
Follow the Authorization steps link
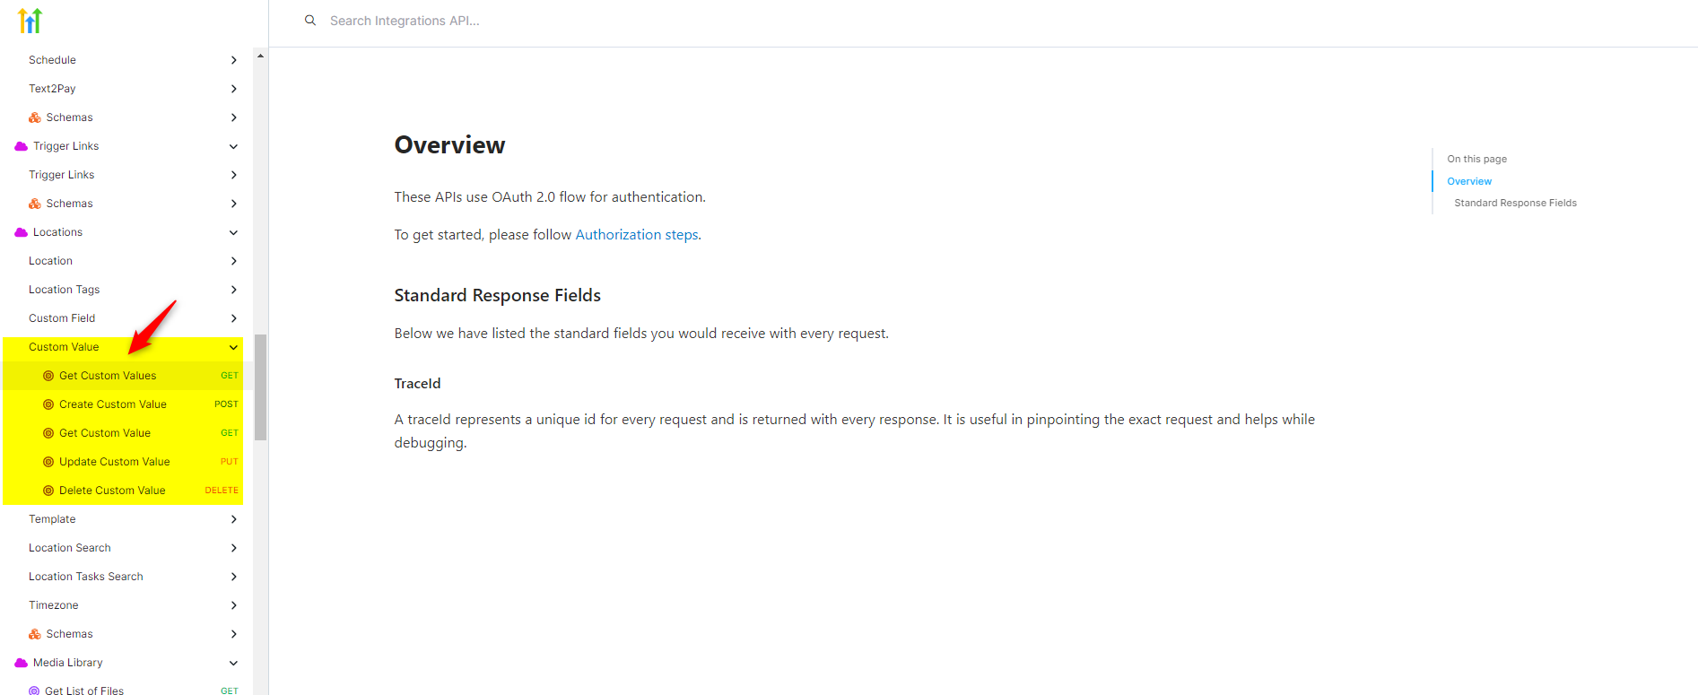pos(637,235)
